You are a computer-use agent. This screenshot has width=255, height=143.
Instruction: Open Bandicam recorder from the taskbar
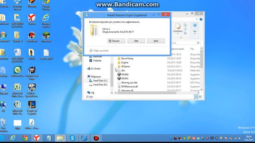[96, 138]
